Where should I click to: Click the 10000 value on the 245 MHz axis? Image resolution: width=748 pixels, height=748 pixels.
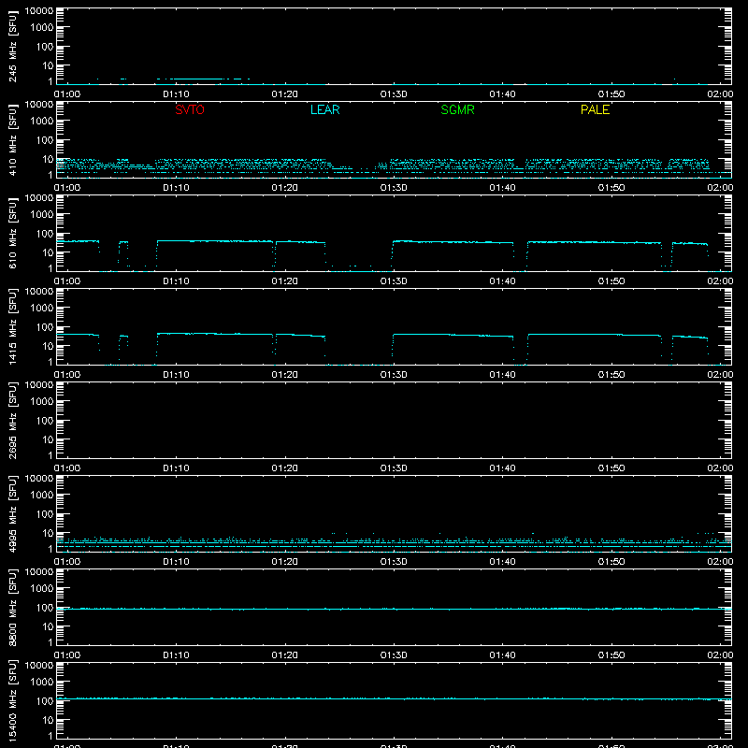(x=39, y=11)
